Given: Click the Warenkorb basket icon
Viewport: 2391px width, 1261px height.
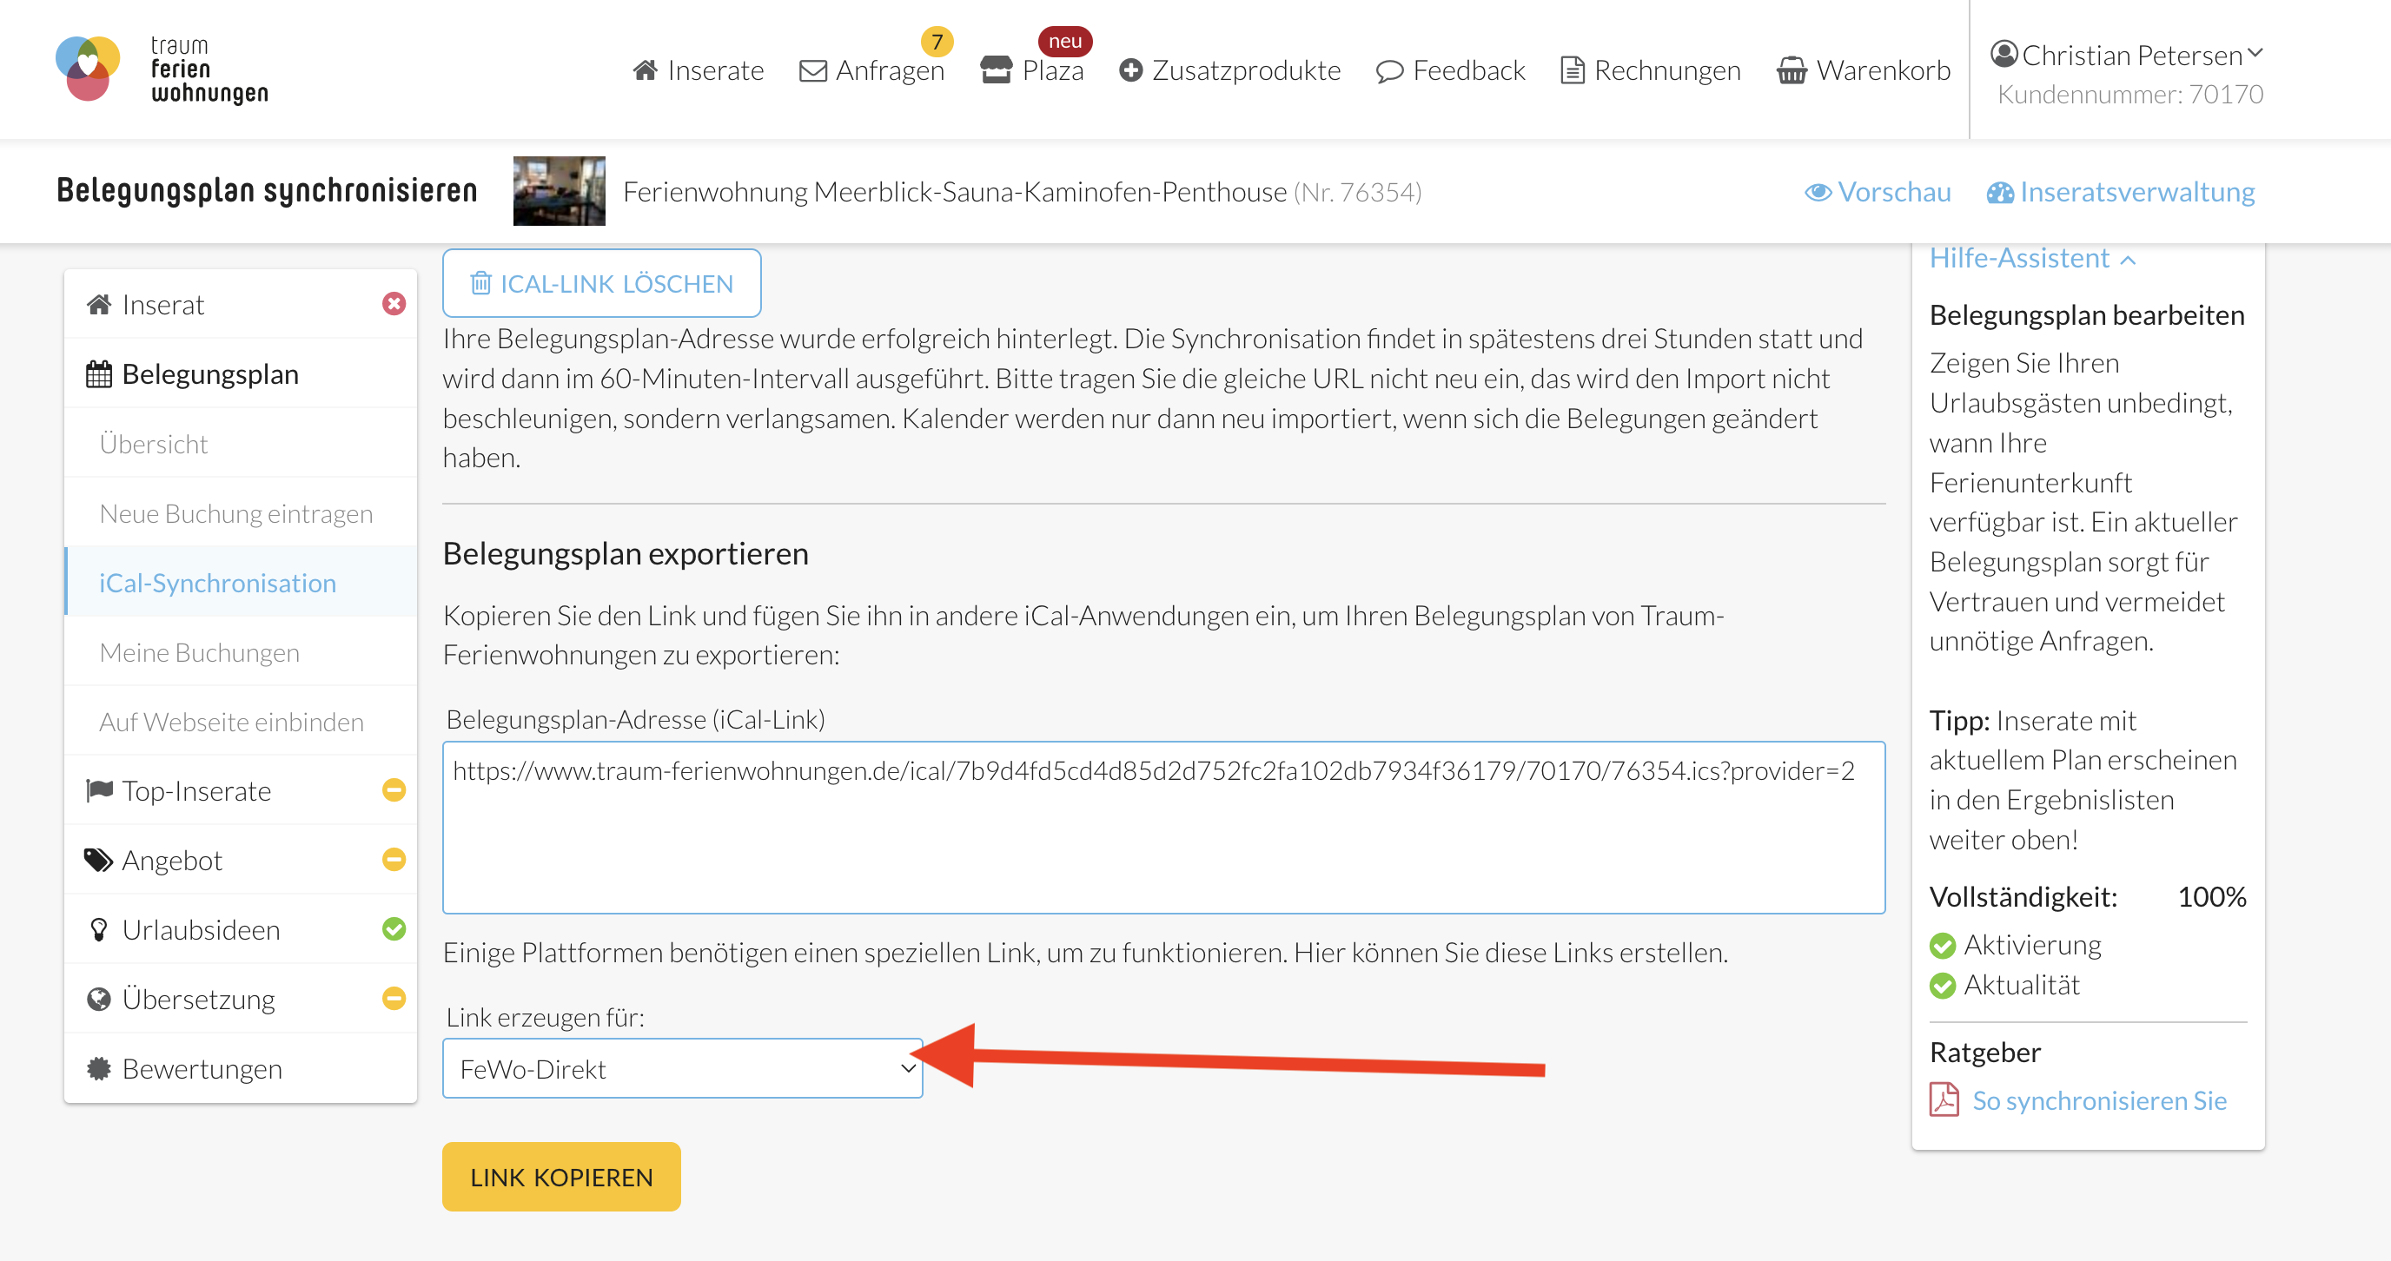Looking at the screenshot, I should pos(1792,70).
